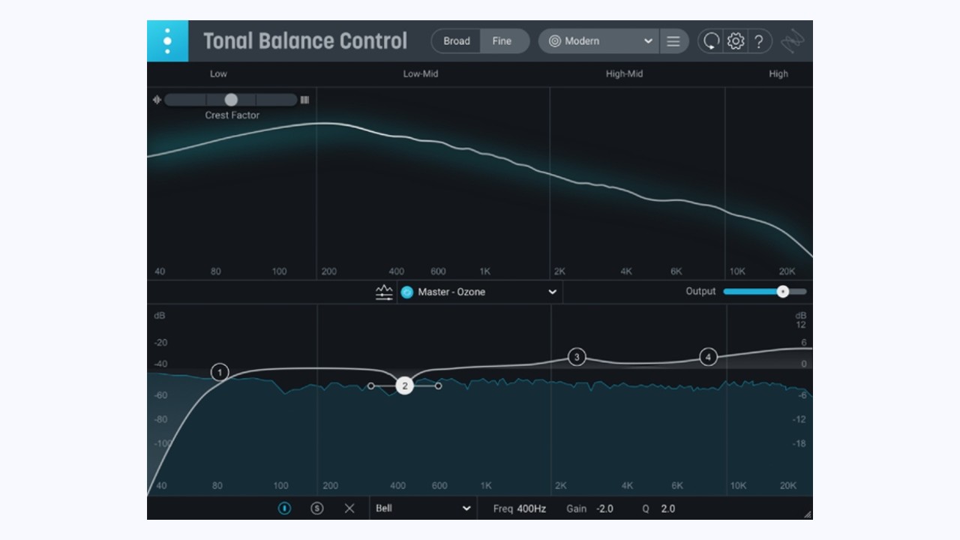Select EQ node 1

[x=220, y=372]
